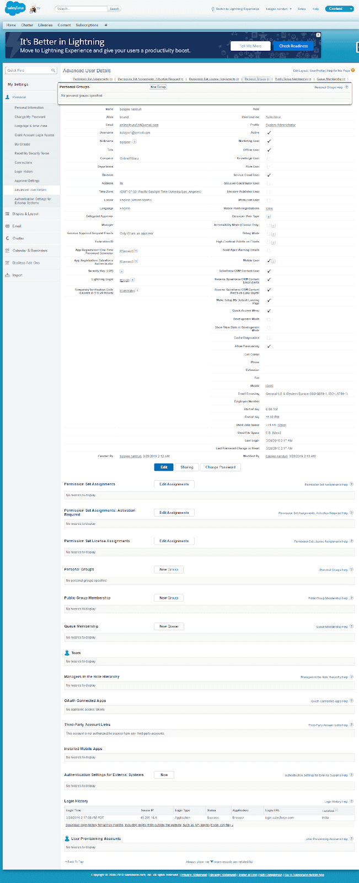
Task: Click help icon for Managers in the Role Hierarchy
Action: click(352, 677)
